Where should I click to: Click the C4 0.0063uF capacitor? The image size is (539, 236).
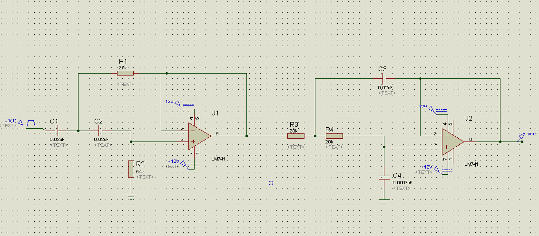tap(383, 178)
